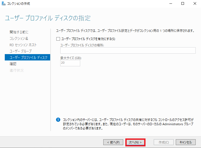The width and height of the screenshot is (201, 148).
Task: Go back with the 前へ(P) button
Action: [113, 142]
